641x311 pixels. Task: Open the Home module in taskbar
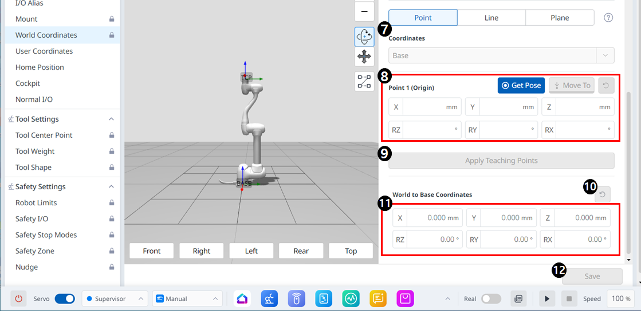click(x=243, y=298)
